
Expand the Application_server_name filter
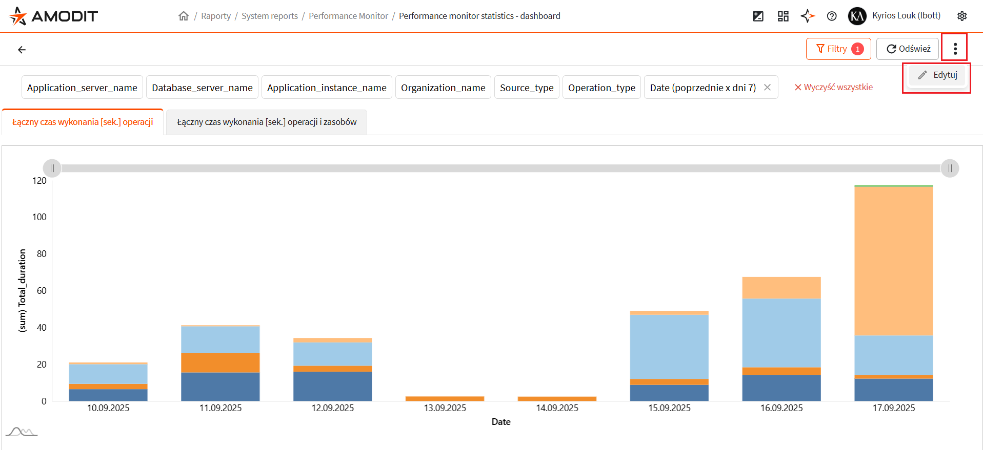(82, 87)
